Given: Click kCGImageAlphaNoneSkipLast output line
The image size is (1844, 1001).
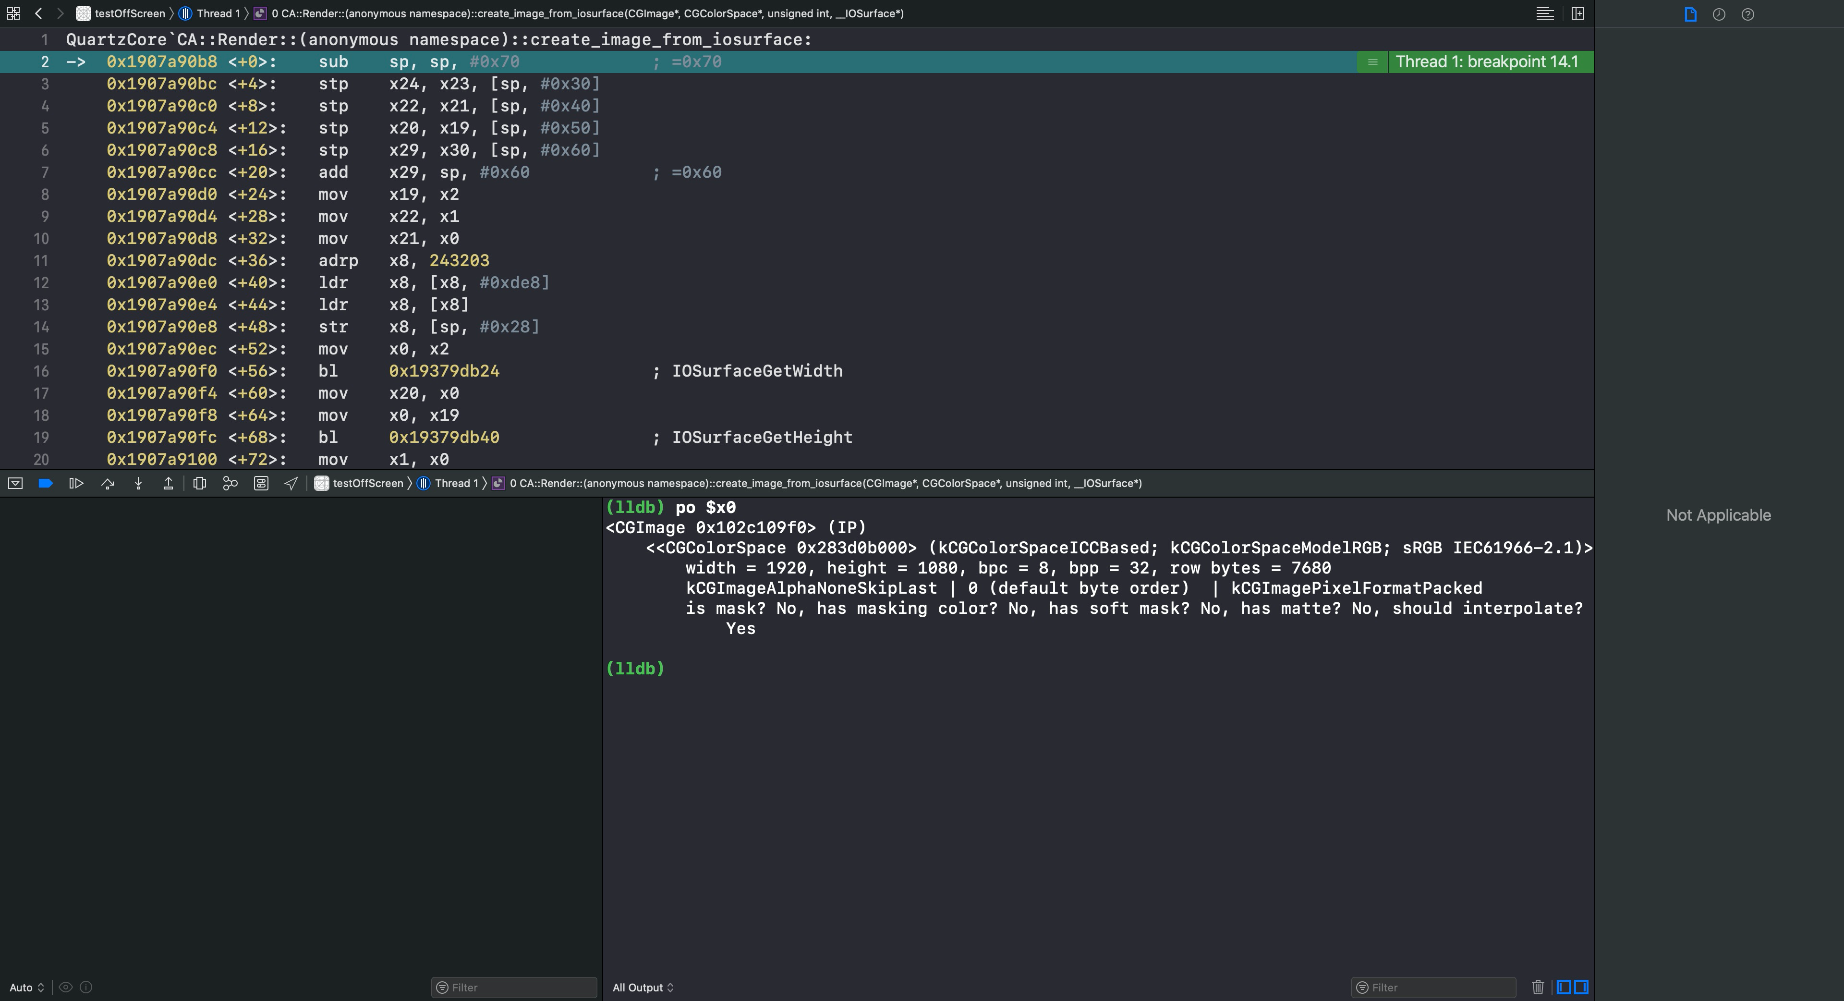Looking at the screenshot, I should coord(1084,588).
